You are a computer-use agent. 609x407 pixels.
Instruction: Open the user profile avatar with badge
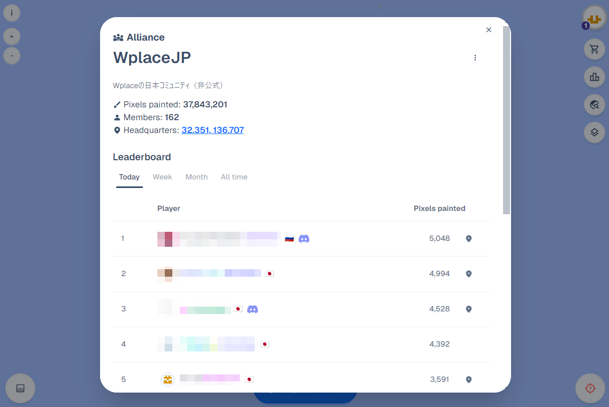[x=594, y=18]
